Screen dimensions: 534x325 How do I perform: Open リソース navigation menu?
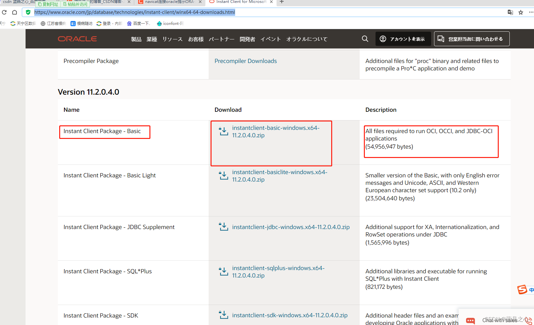[x=172, y=39]
